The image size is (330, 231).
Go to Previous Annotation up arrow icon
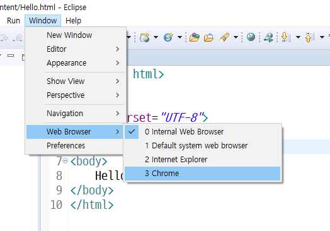pyautogui.click(x=310, y=37)
